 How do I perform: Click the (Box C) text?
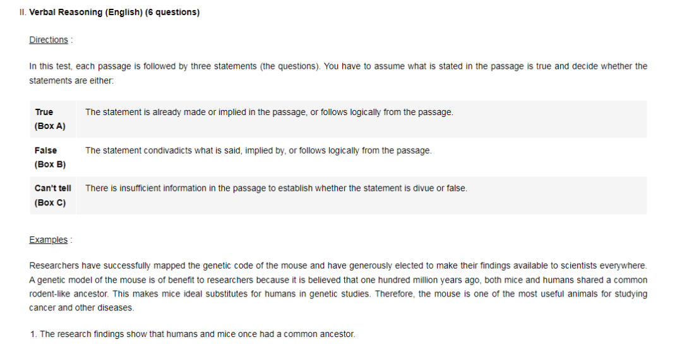coord(50,203)
